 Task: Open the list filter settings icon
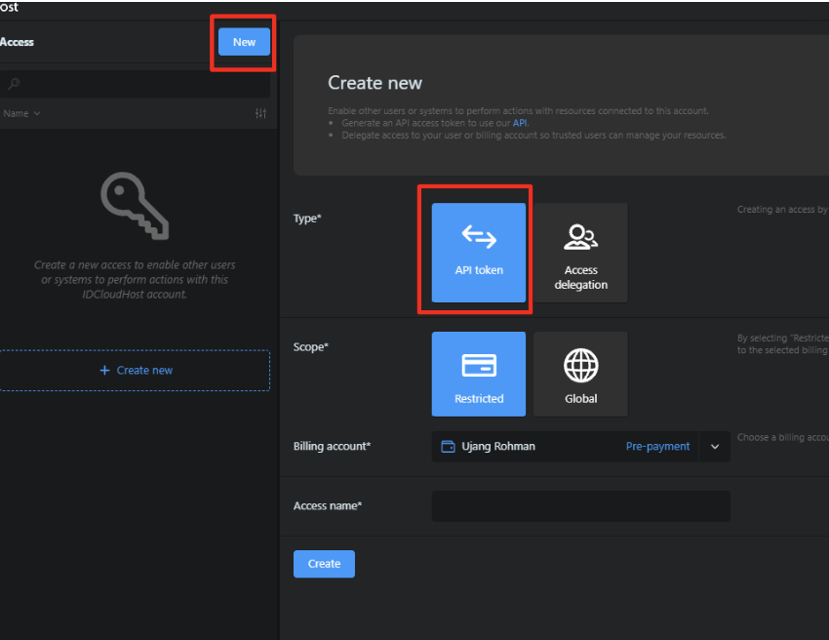coord(260,113)
